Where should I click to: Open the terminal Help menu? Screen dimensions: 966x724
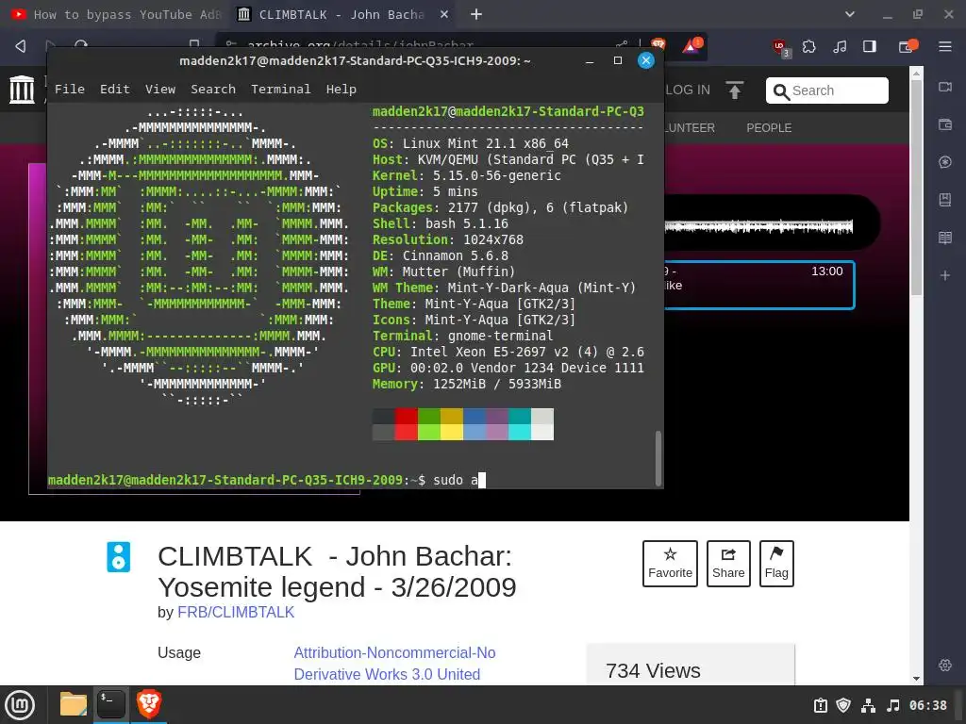pyautogui.click(x=341, y=90)
